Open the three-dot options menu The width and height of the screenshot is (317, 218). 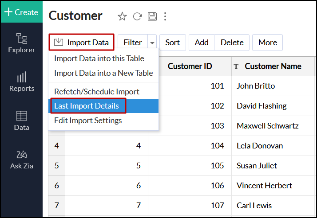pyautogui.click(x=165, y=16)
